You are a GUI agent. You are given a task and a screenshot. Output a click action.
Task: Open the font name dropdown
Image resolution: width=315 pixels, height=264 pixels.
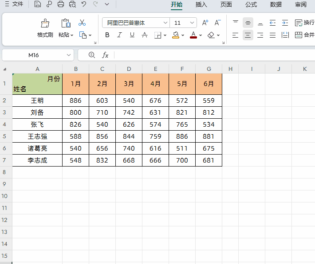click(165, 23)
